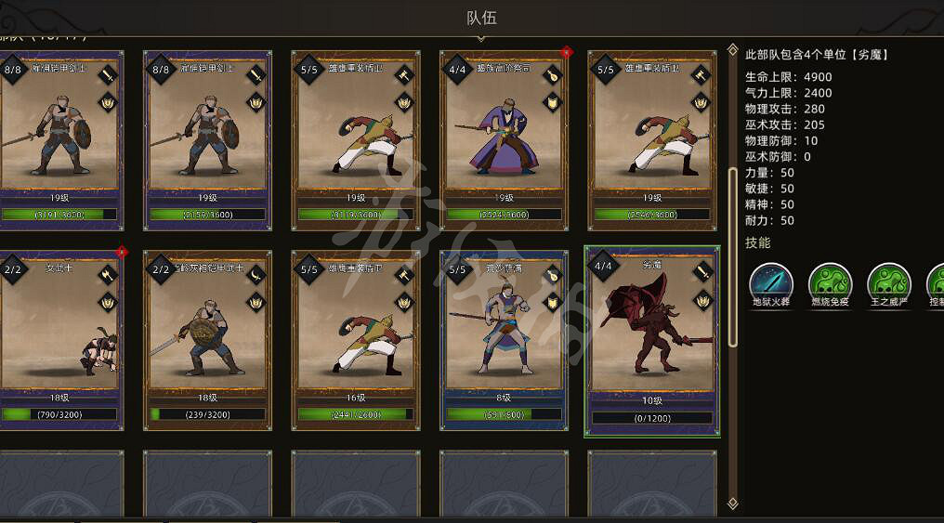Click the vertical scrollbar beside the unit grid

[733, 257]
